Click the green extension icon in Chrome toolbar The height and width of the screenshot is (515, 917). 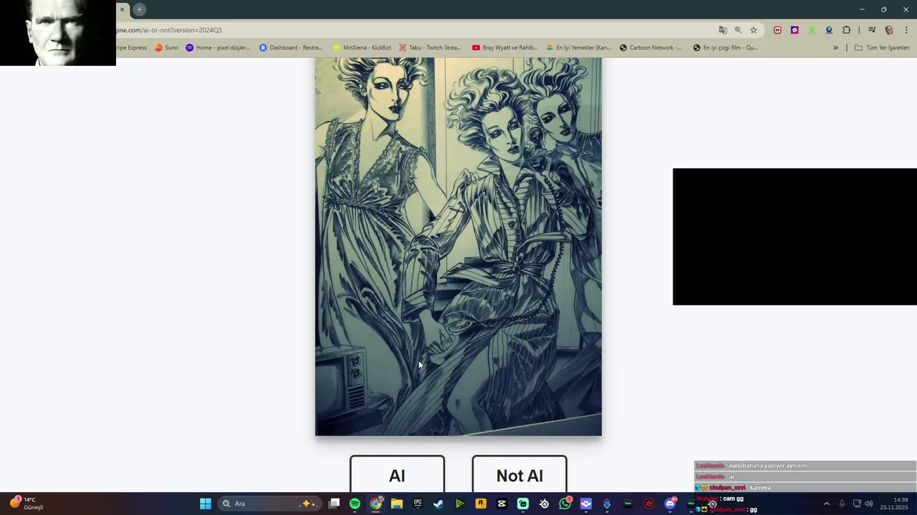(x=812, y=30)
